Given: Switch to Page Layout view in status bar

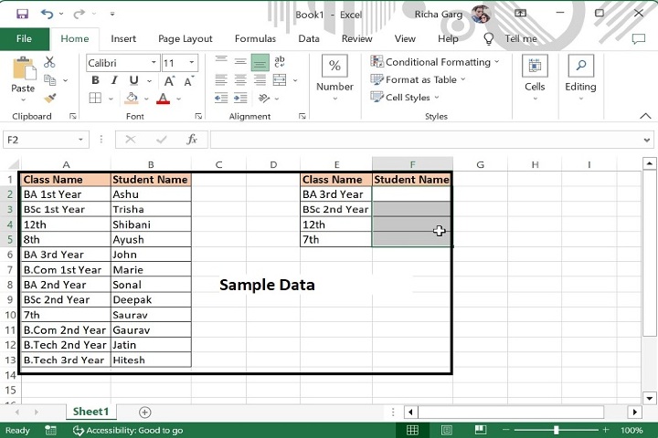Looking at the screenshot, I should click(447, 430).
